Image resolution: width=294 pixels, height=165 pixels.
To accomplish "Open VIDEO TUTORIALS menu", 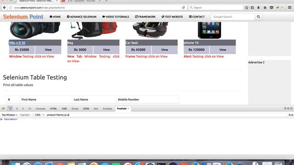I will point(116,16).
